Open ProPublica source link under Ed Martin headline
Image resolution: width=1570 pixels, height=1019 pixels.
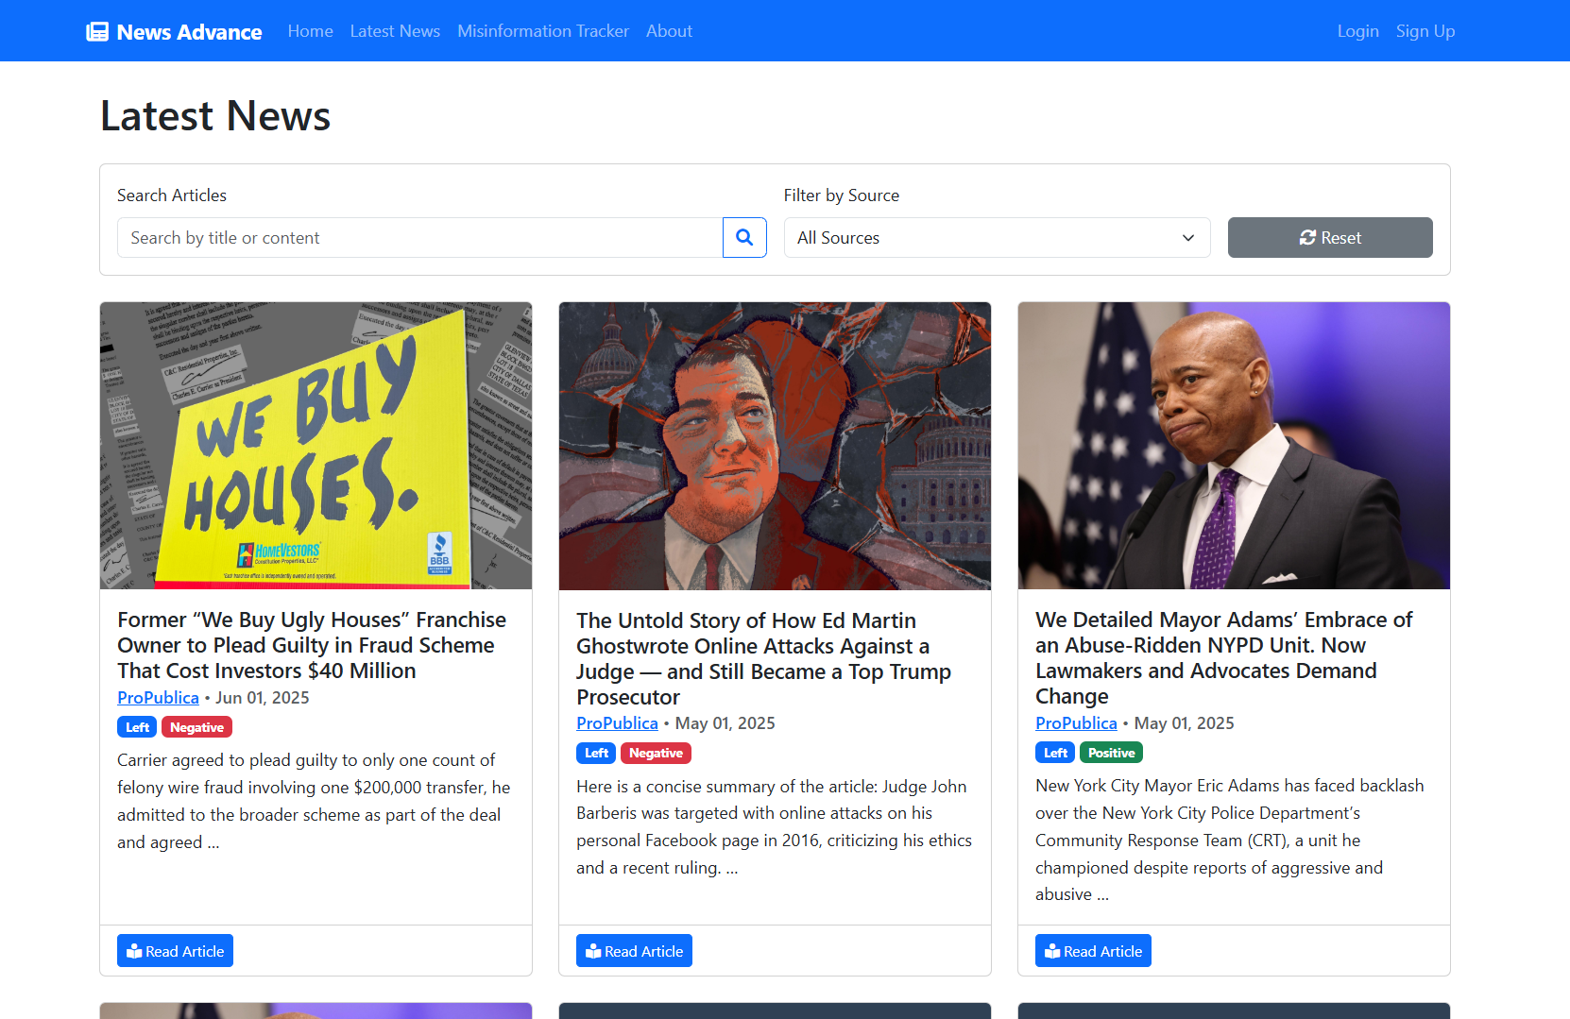coord(617,723)
